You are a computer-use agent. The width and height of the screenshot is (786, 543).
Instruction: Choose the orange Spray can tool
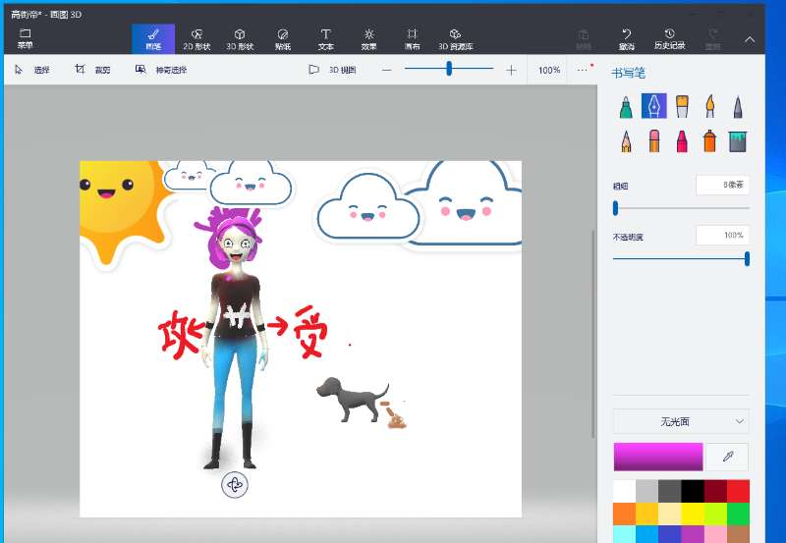tap(709, 141)
